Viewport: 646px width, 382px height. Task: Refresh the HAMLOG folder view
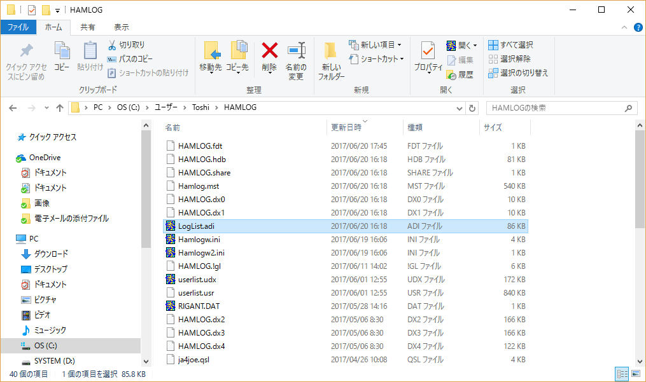click(x=472, y=108)
